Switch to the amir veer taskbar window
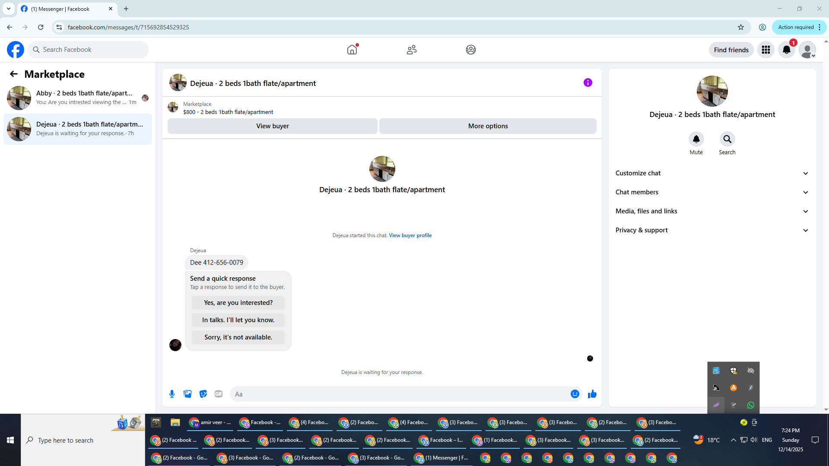This screenshot has height=466, width=829. click(x=211, y=422)
